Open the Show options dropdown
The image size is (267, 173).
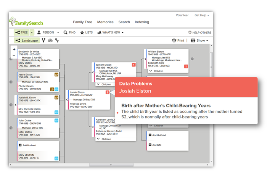199,40
